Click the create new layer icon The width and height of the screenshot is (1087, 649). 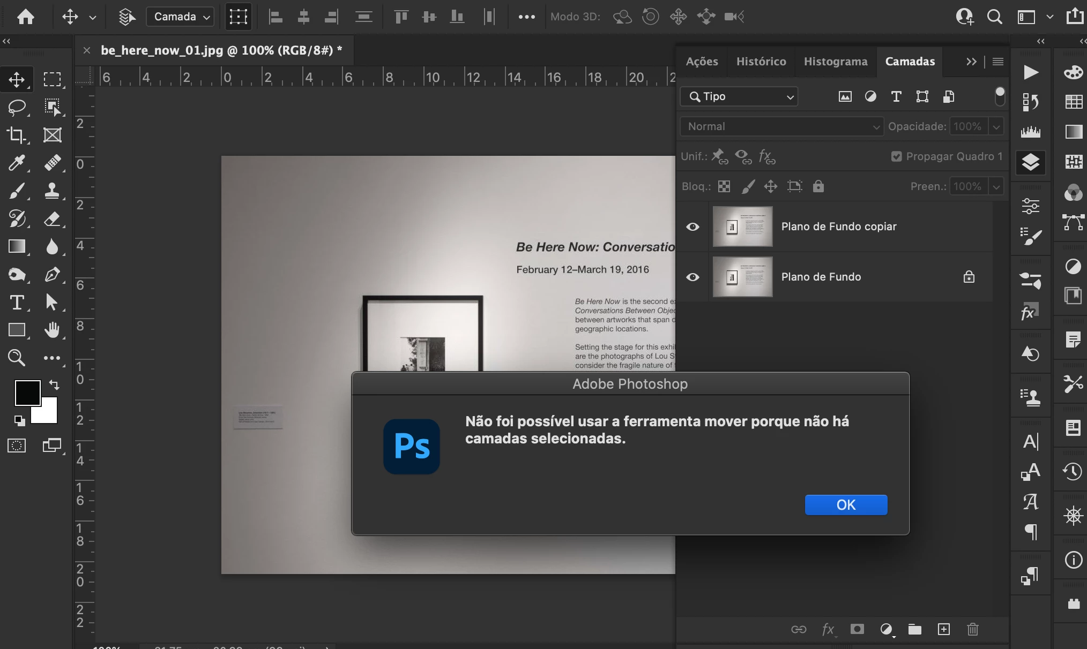pos(944,629)
